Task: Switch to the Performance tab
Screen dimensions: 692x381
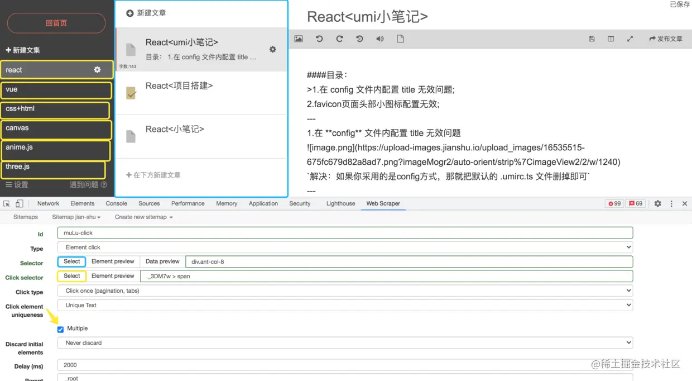Action: click(188, 204)
